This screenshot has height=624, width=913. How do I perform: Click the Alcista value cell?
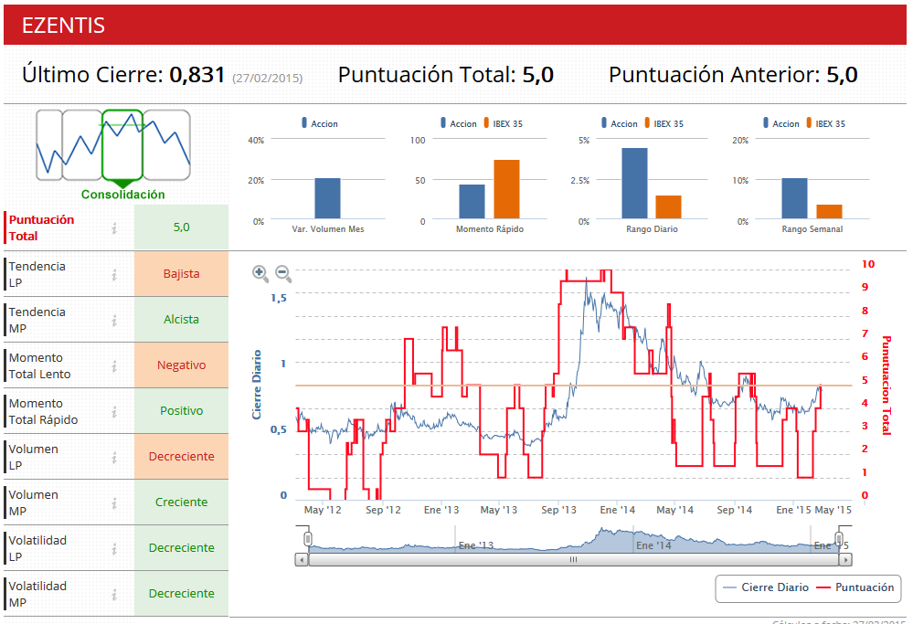[181, 320]
